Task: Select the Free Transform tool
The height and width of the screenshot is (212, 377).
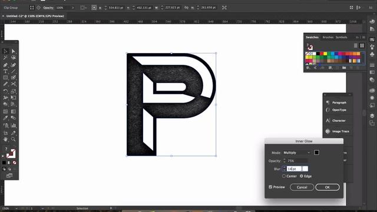Action: click(13, 98)
